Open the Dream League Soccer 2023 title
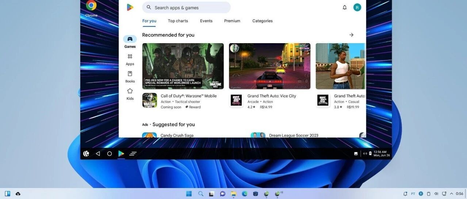The image size is (467, 199). [x=294, y=135]
